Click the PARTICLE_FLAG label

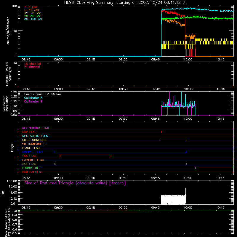(33, 160)
